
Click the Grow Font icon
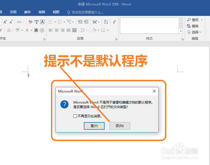[5, 22]
